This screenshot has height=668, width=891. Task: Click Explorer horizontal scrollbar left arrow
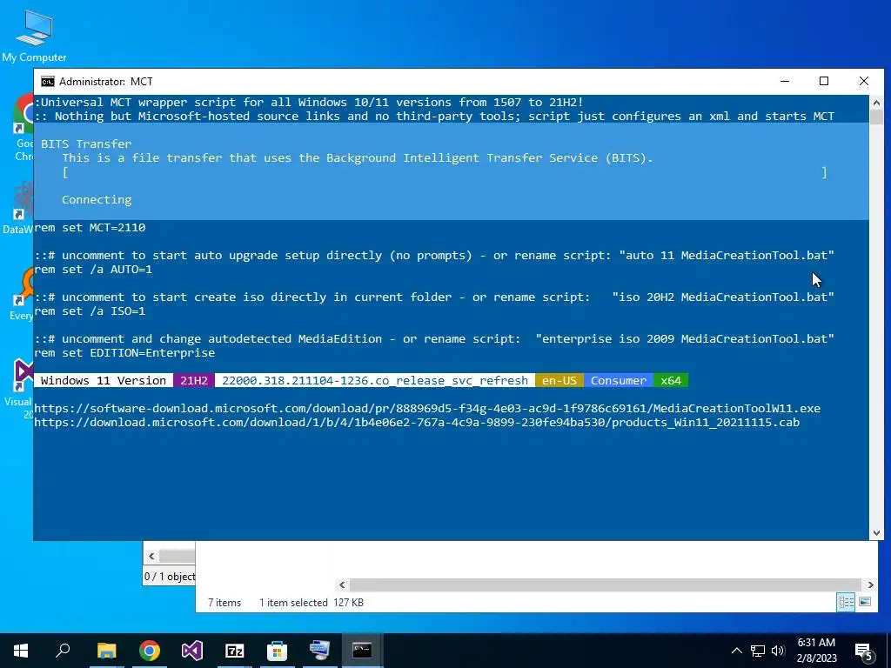[x=342, y=584]
